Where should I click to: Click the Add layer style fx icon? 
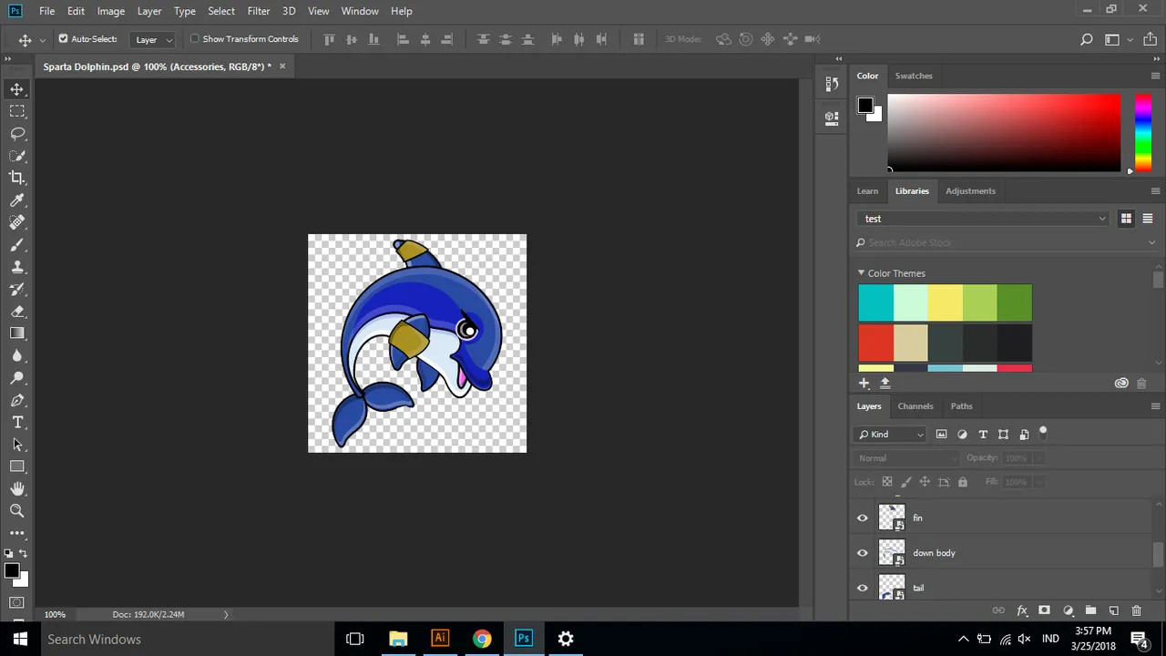(1022, 610)
